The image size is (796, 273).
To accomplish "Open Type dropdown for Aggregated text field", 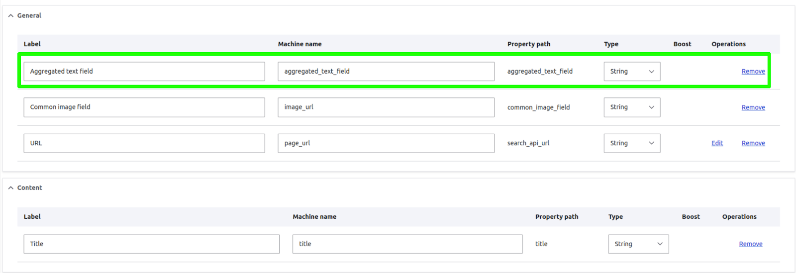I will (x=632, y=72).
